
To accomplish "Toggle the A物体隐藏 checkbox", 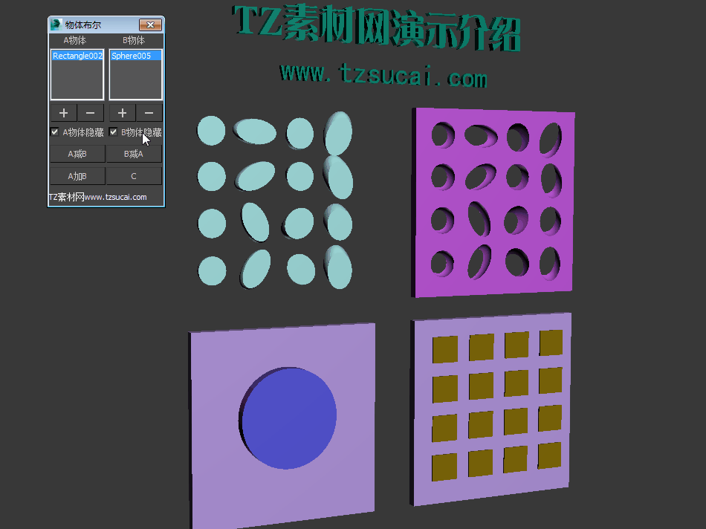I will [x=54, y=132].
